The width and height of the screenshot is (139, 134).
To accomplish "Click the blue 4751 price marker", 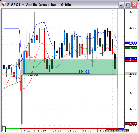I will (x=131, y=43).
